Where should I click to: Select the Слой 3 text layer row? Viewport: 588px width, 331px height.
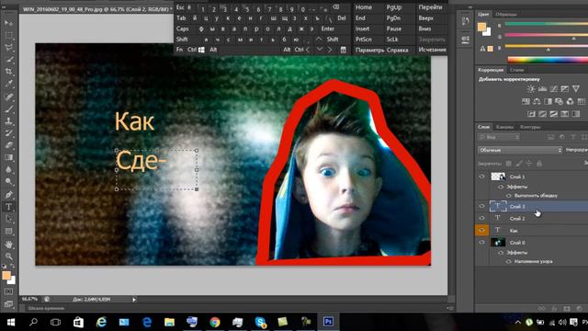532,206
